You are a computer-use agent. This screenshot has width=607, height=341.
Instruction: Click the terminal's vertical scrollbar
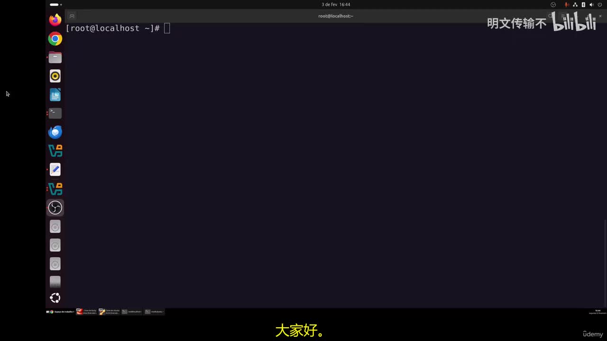pyautogui.click(x=604, y=263)
